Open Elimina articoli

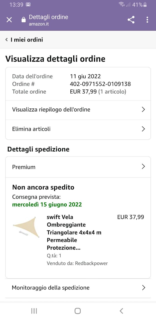31,129
